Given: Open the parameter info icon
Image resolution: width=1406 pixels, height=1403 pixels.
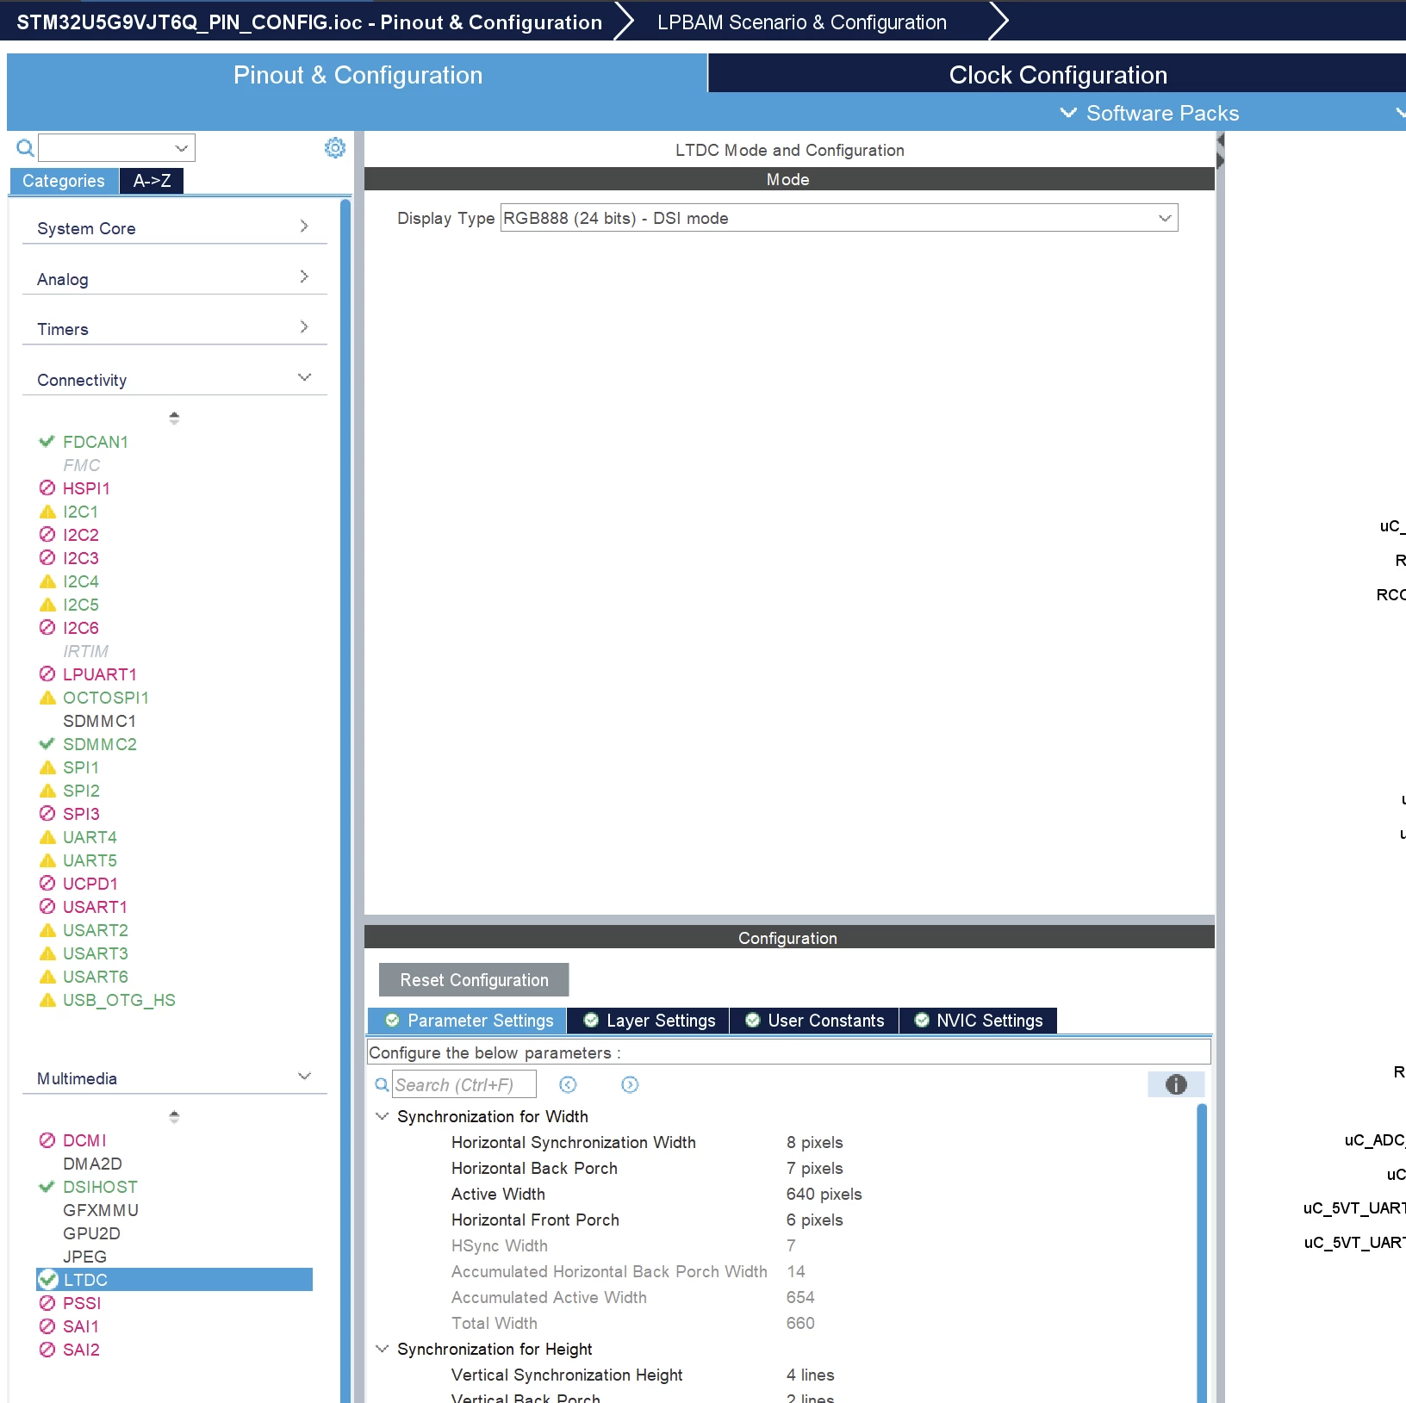Looking at the screenshot, I should pyautogui.click(x=1176, y=1084).
